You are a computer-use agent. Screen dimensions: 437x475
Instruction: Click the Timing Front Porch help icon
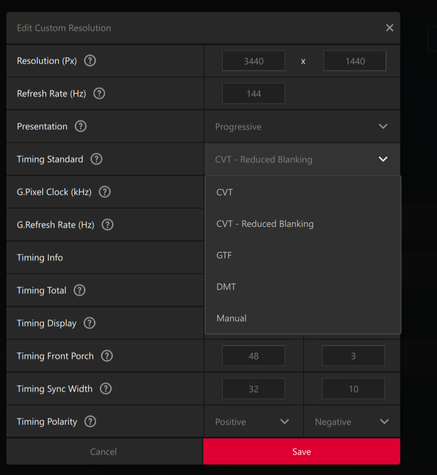(x=107, y=356)
